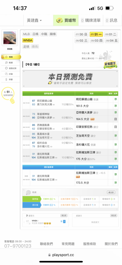Select the 日棒 league filter
122x265 pixels.
(x=35, y=34)
